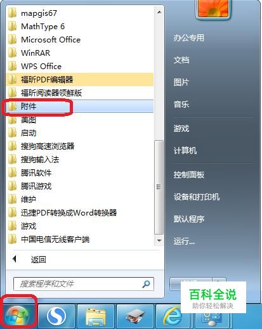Click the 搜索程序和文件 search box
Image resolution: width=262 pixels, height=329 pixels.
[84, 284]
